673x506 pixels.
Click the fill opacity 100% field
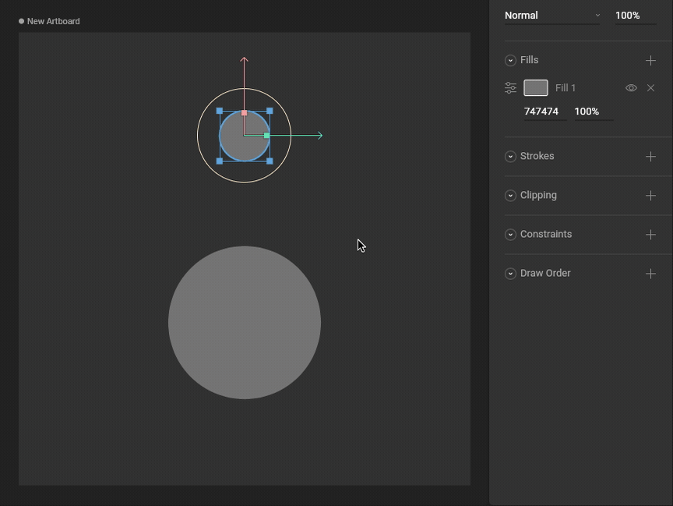(x=591, y=111)
